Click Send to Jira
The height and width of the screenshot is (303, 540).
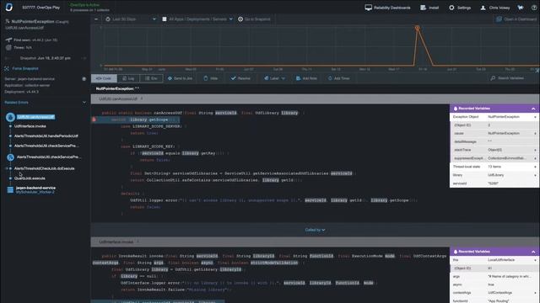point(180,78)
